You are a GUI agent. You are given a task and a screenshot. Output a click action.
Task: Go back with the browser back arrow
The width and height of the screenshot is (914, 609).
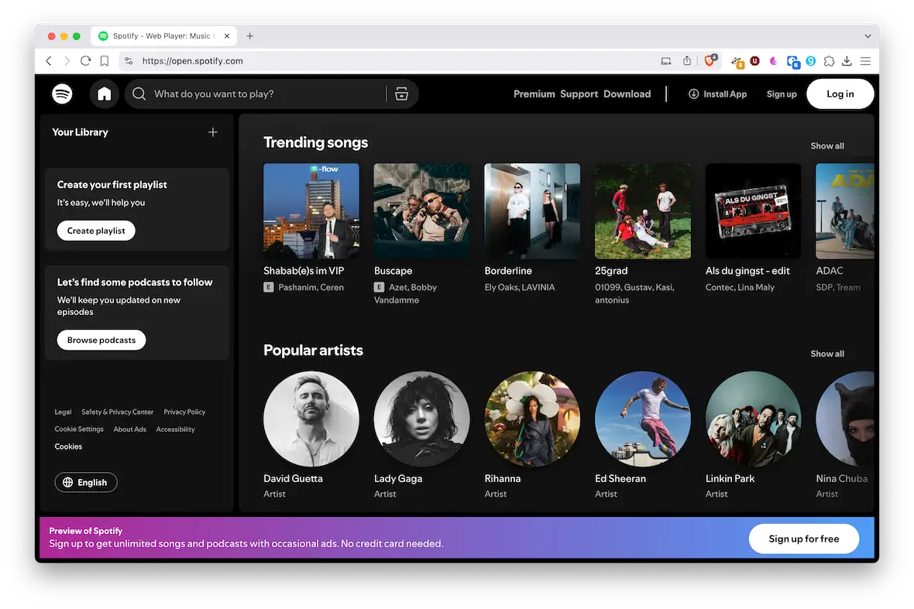click(x=49, y=60)
